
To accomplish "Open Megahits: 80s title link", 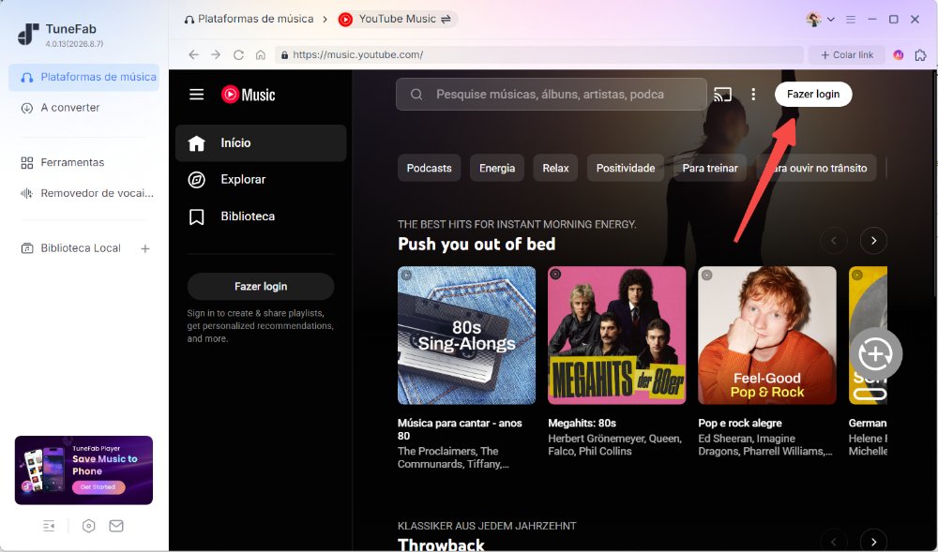I will pyautogui.click(x=582, y=423).
